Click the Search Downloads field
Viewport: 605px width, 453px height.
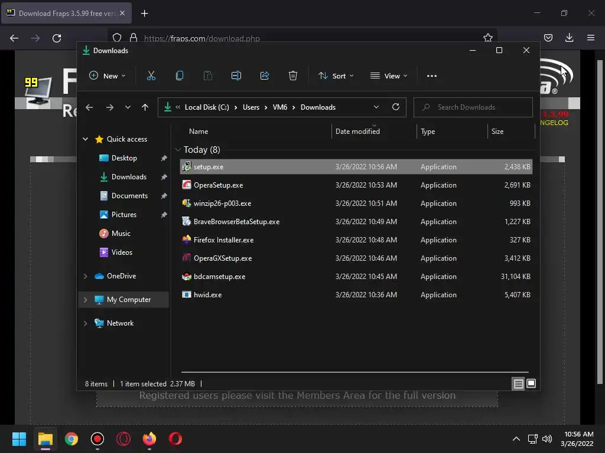pos(473,107)
